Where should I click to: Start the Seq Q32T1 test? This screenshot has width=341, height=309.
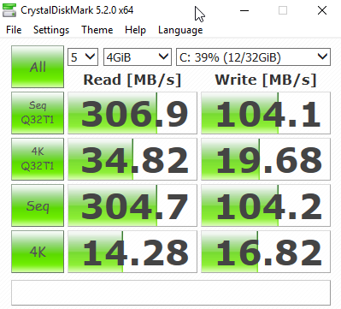pos(38,113)
